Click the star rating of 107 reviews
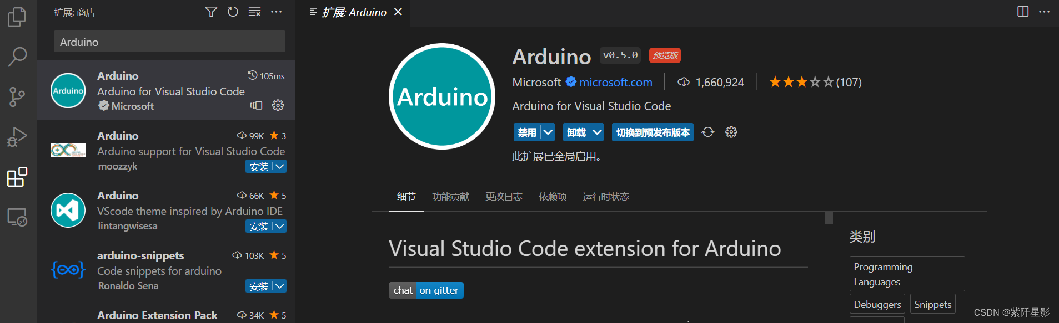1059x323 pixels. tap(815, 82)
